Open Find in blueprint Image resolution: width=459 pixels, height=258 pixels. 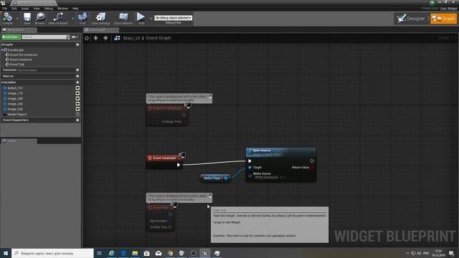82,19
